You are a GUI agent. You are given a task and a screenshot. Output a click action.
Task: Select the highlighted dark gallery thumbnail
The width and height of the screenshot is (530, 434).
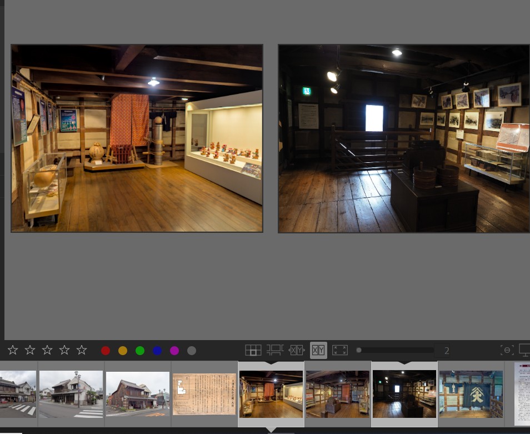click(404, 394)
